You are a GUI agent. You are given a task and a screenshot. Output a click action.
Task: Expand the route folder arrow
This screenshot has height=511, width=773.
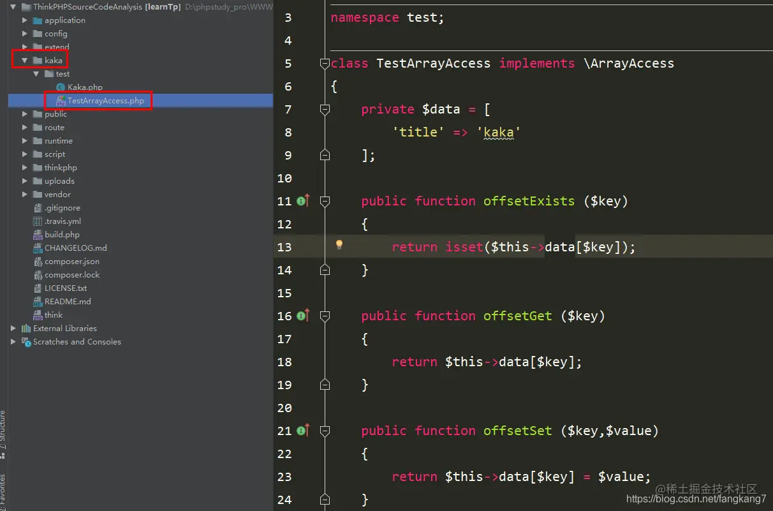tap(25, 128)
